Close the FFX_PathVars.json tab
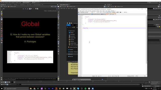Viewport: 161px width, 90px height. pyautogui.click(x=115, y=14)
